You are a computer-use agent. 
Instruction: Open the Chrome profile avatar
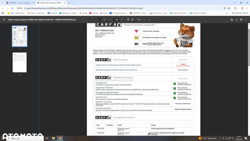click(x=242, y=8)
